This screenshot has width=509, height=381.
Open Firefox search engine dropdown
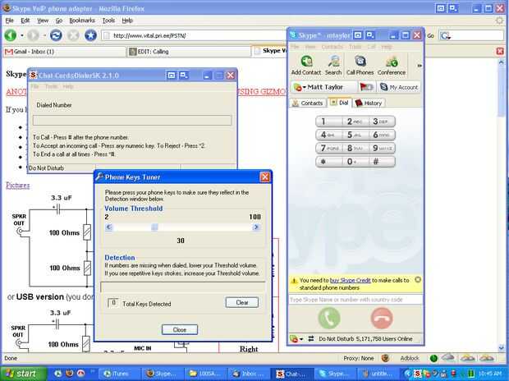(x=446, y=36)
